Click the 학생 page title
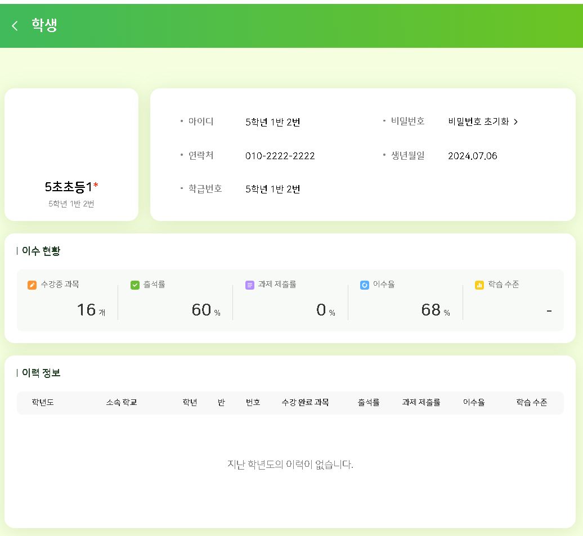Viewport: 583px width, 536px height. pyautogui.click(x=44, y=25)
